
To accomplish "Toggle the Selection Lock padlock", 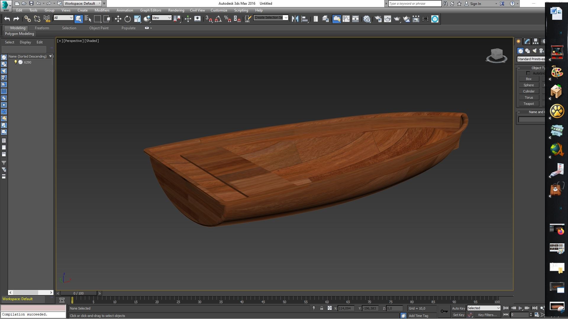I will (x=322, y=308).
